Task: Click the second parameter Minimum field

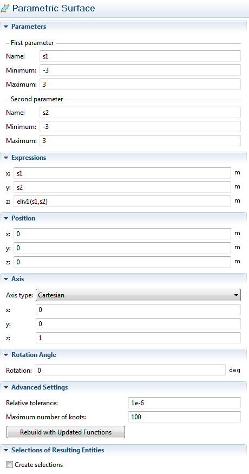Action: tap(140, 127)
